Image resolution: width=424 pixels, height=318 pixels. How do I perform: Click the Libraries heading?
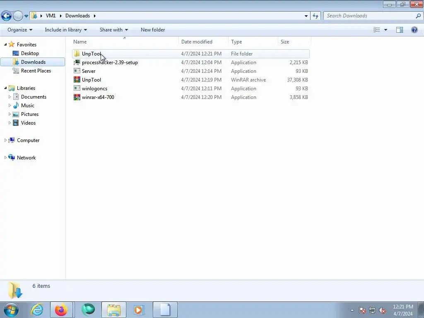pyautogui.click(x=26, y=88)
